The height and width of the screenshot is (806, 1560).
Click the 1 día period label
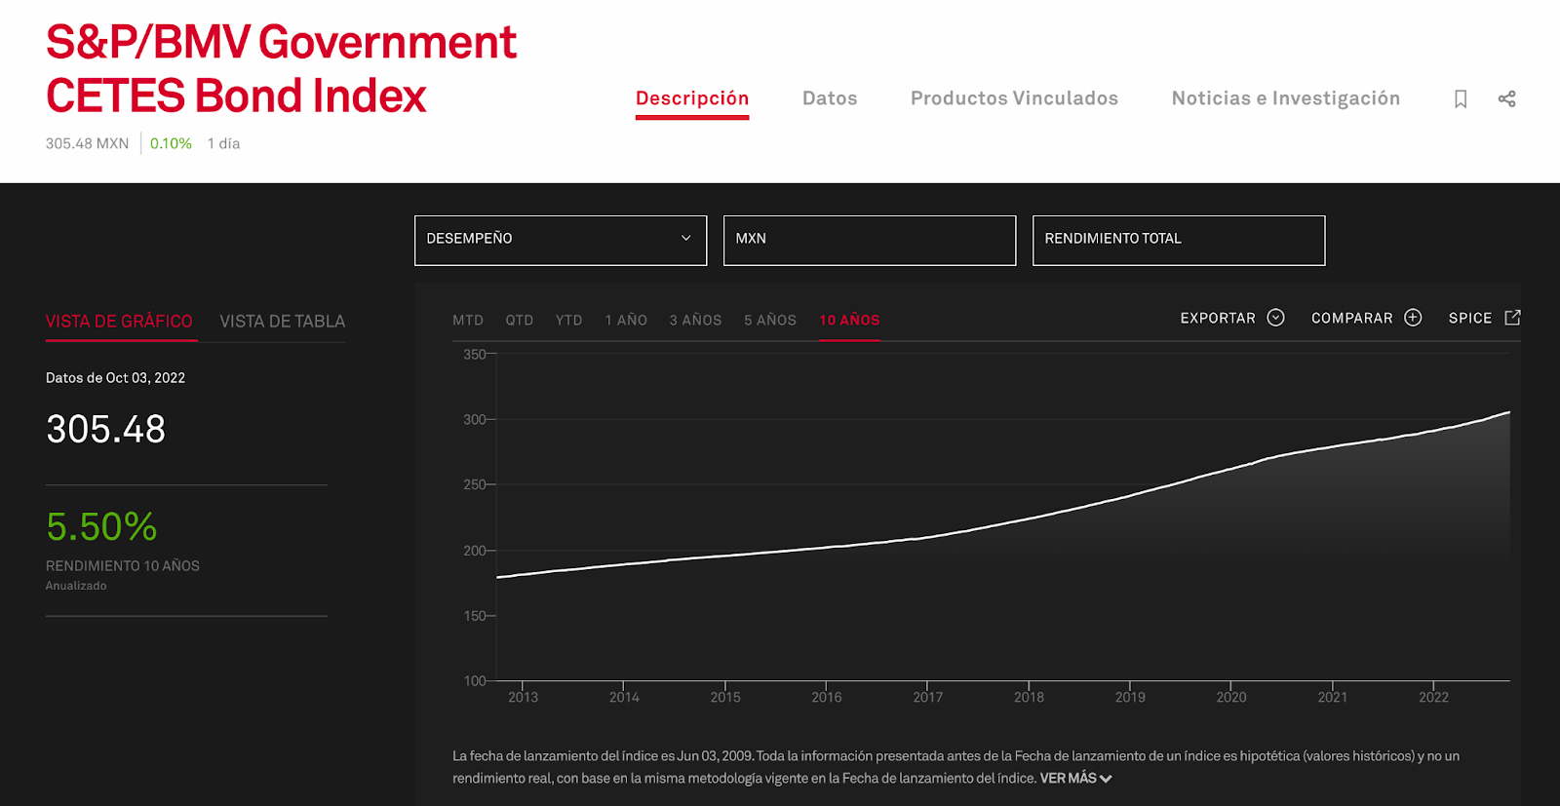coord(223,143)
